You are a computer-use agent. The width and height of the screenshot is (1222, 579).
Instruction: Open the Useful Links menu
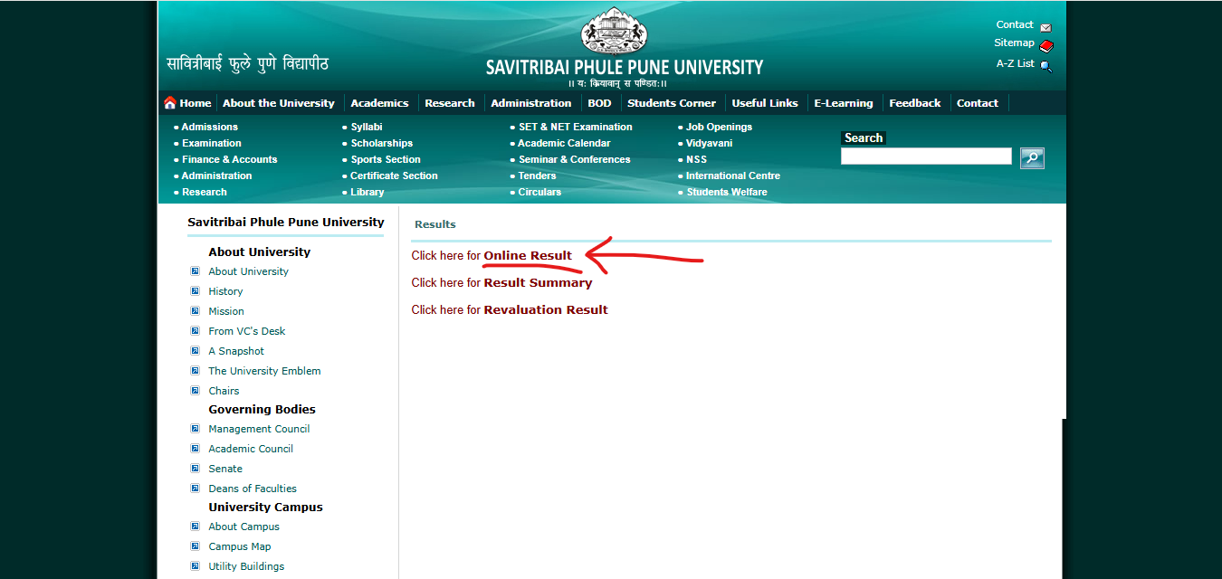(x=765, y=103)
